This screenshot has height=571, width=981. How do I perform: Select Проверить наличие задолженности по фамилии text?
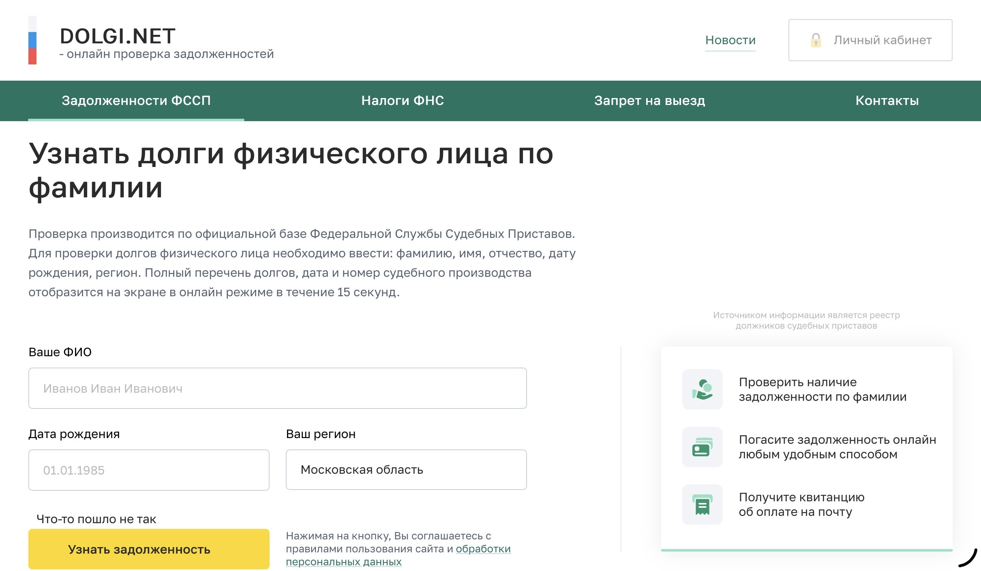(x=822, y=389)
